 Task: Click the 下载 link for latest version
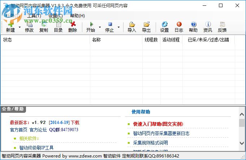tap(75, 123)
